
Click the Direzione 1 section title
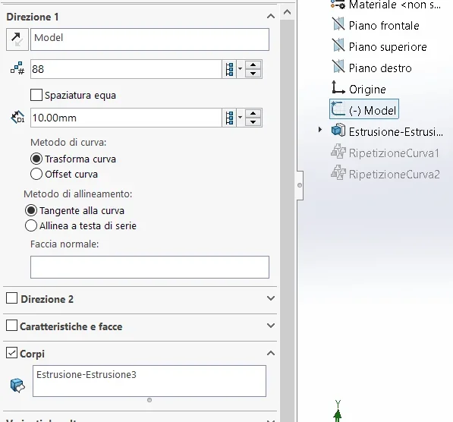(x=33, y=17)
